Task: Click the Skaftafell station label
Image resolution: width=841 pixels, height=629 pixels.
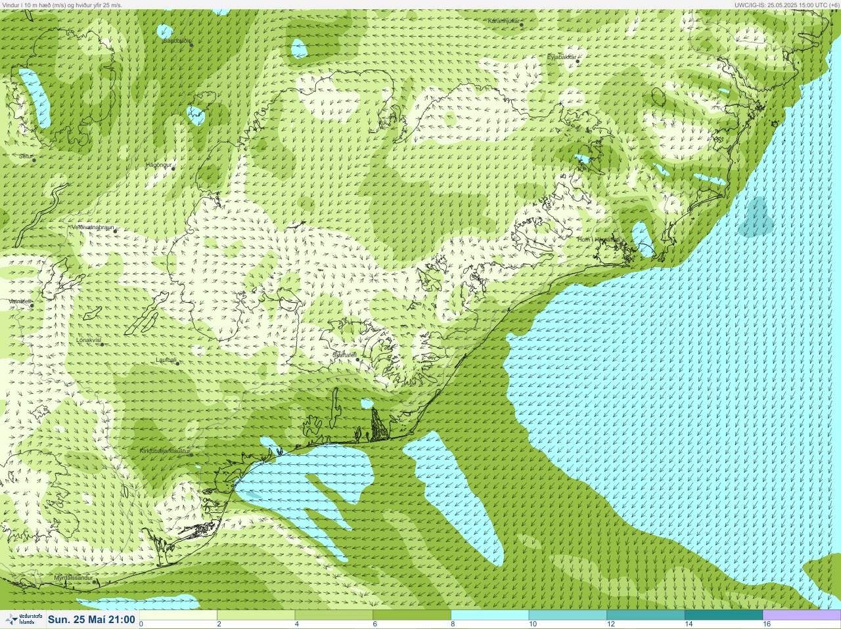Action: pyautogui.click(x=344, y=355)
